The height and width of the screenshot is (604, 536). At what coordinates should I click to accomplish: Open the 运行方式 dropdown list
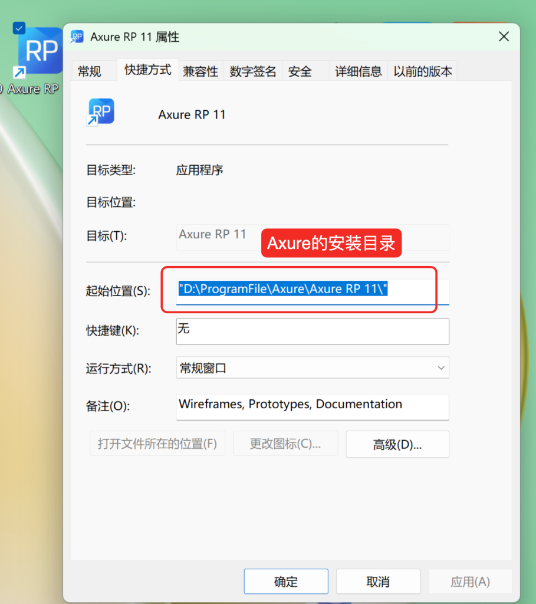[313, 368]
